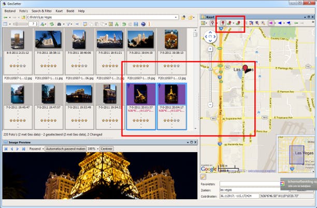Click Automatisch passend maken button
The image size is (317, 208).
click(x=65, y=149)
